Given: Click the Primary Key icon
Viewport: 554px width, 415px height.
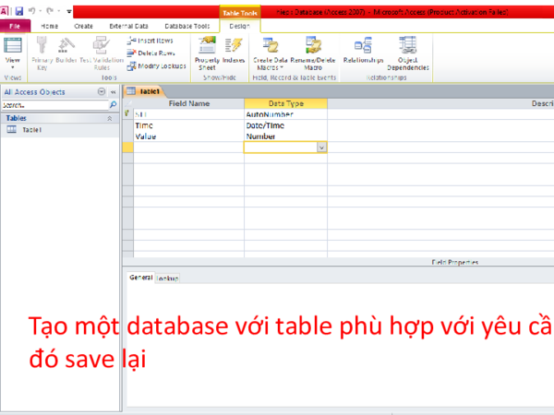Looking at the screenshot, I should coord(42,46).
